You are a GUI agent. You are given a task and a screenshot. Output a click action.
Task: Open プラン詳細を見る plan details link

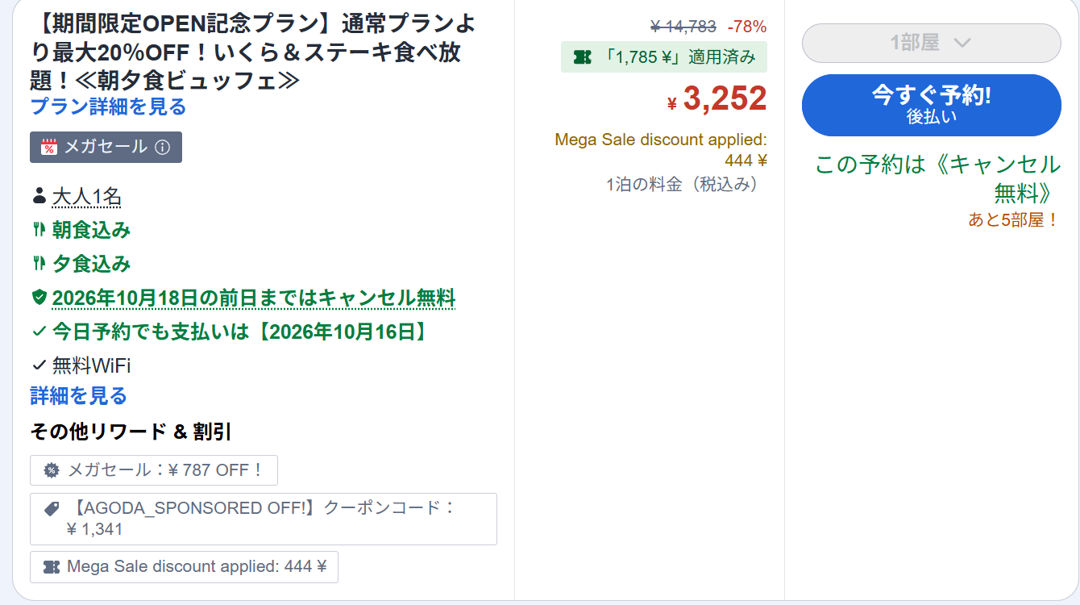point(109,106)
